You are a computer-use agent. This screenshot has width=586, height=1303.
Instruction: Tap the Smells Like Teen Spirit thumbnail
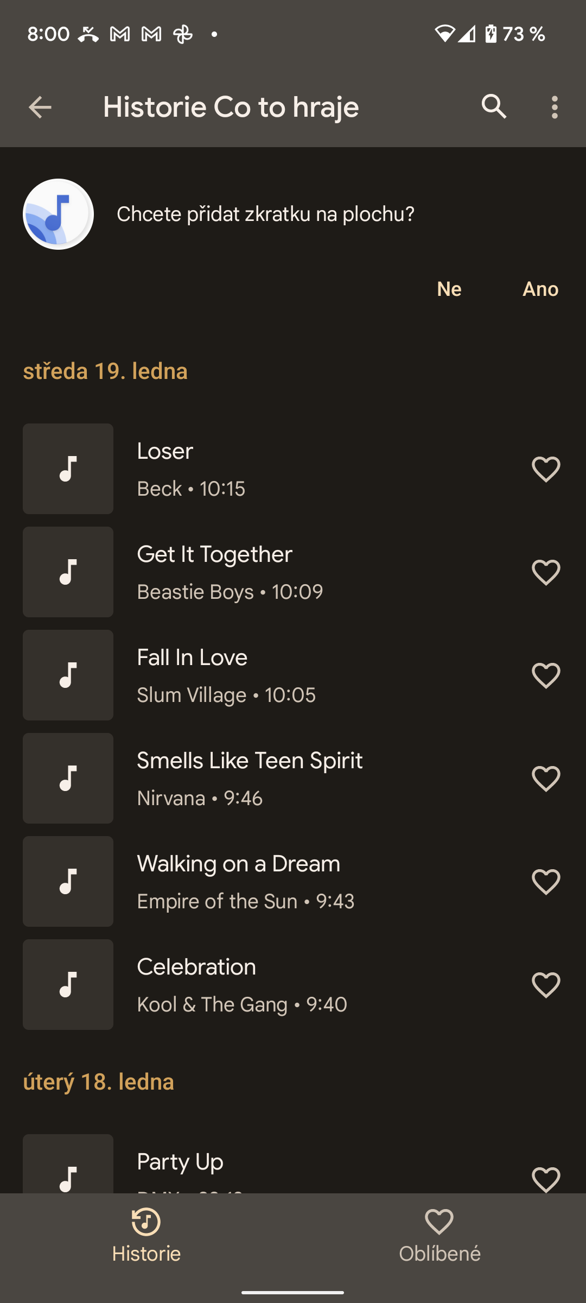[x=68, y=779]
